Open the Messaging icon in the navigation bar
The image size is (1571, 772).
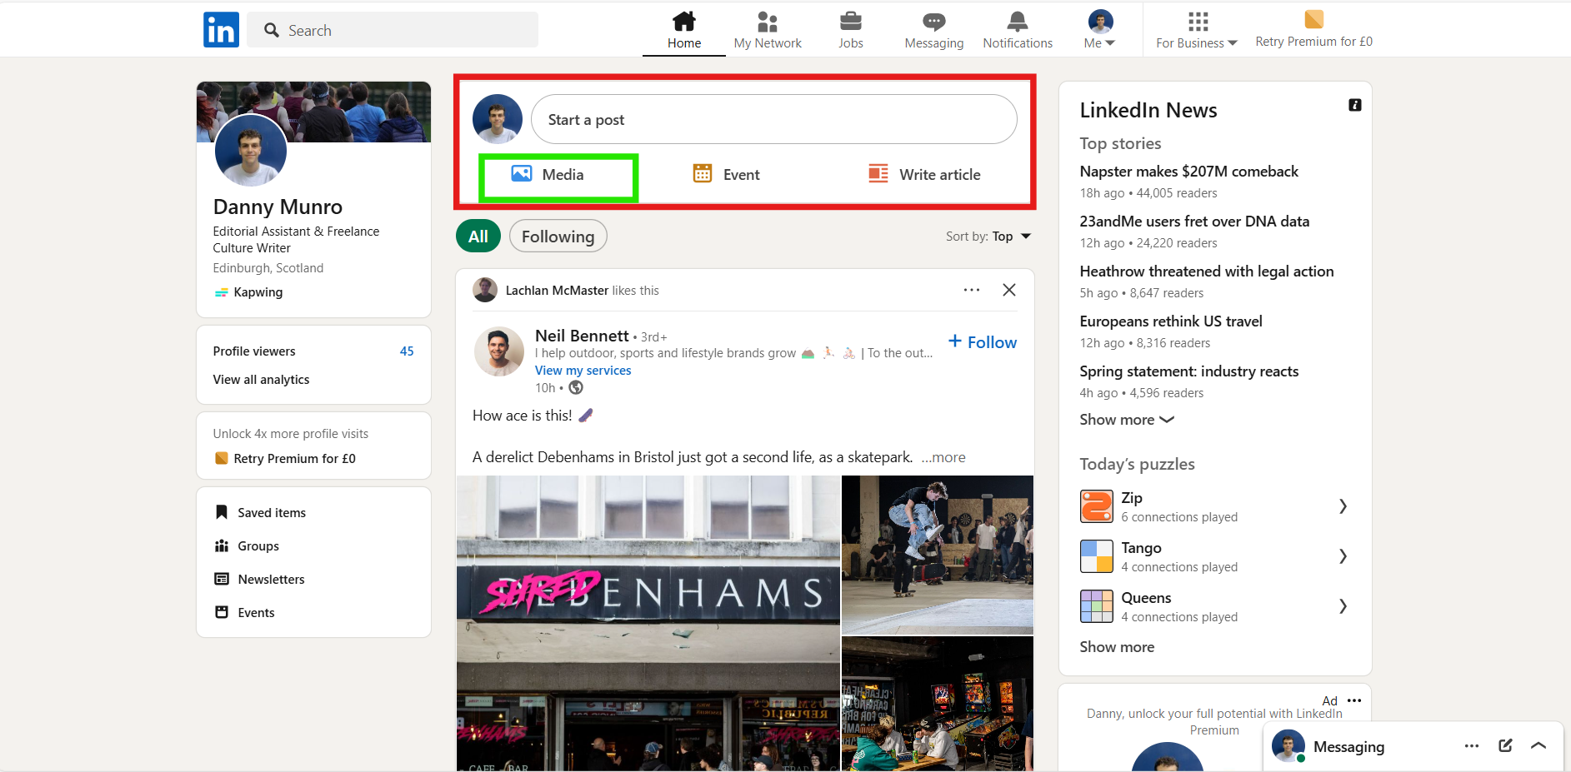point(933,21)
